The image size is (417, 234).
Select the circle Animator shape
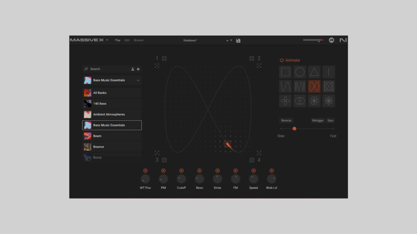point(300,72)
